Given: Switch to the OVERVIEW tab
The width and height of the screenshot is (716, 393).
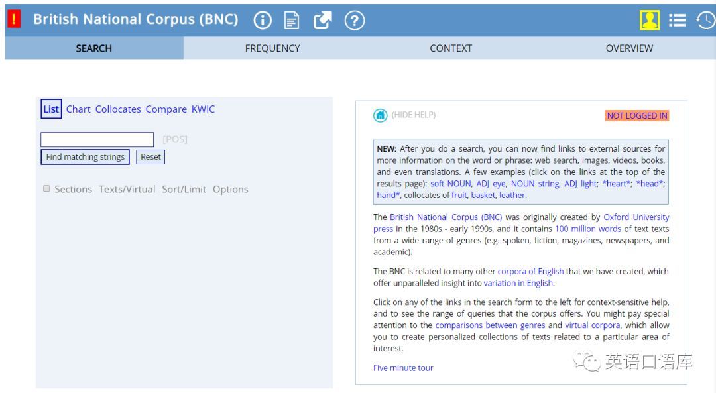Looking at the screenshot, I should click(629, 48).
